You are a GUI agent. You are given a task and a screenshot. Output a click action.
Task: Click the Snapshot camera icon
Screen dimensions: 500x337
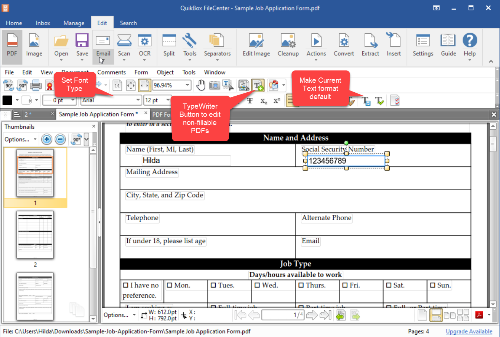[215, 86]
